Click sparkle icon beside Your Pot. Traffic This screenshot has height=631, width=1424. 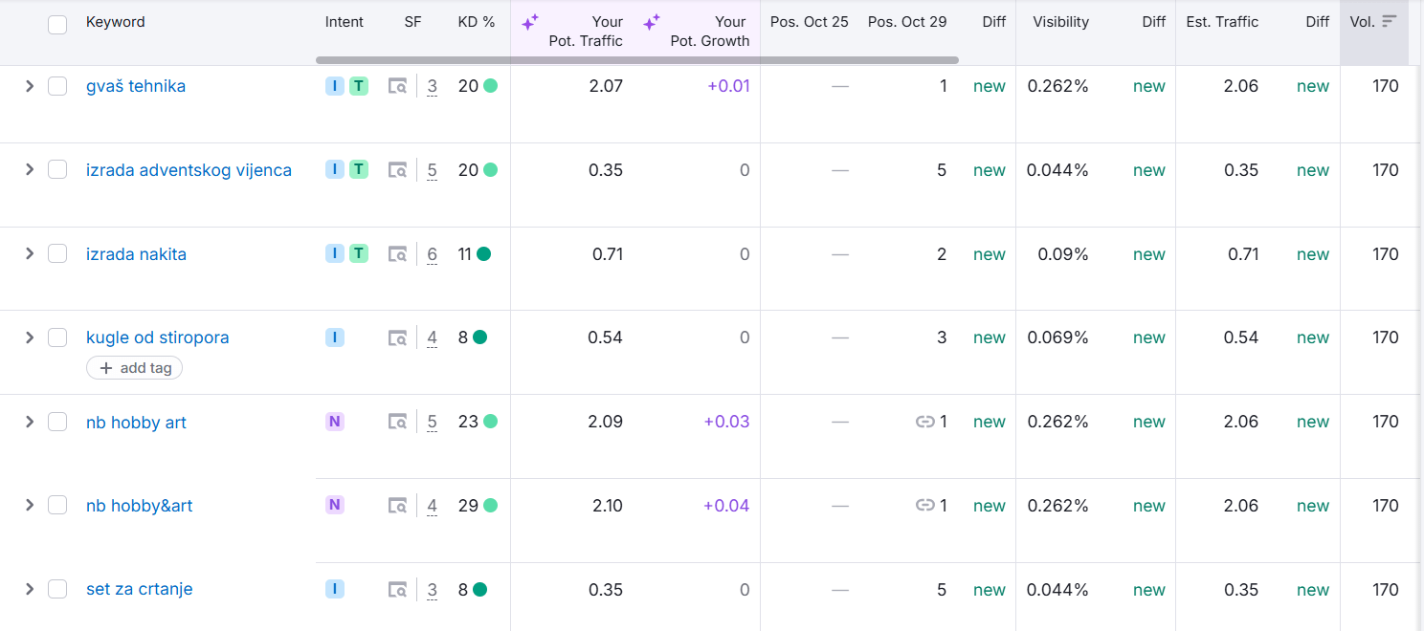pos(530,22)
